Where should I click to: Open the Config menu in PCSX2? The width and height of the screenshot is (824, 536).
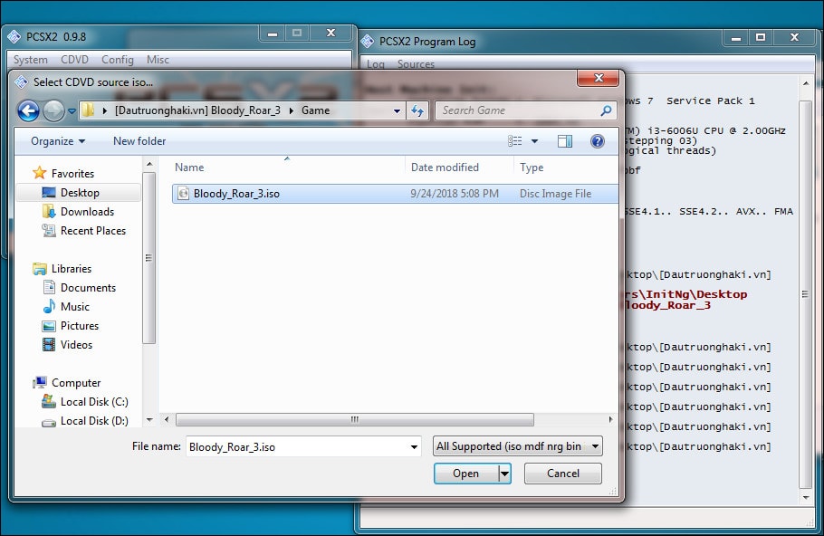(x=118, y=60)
